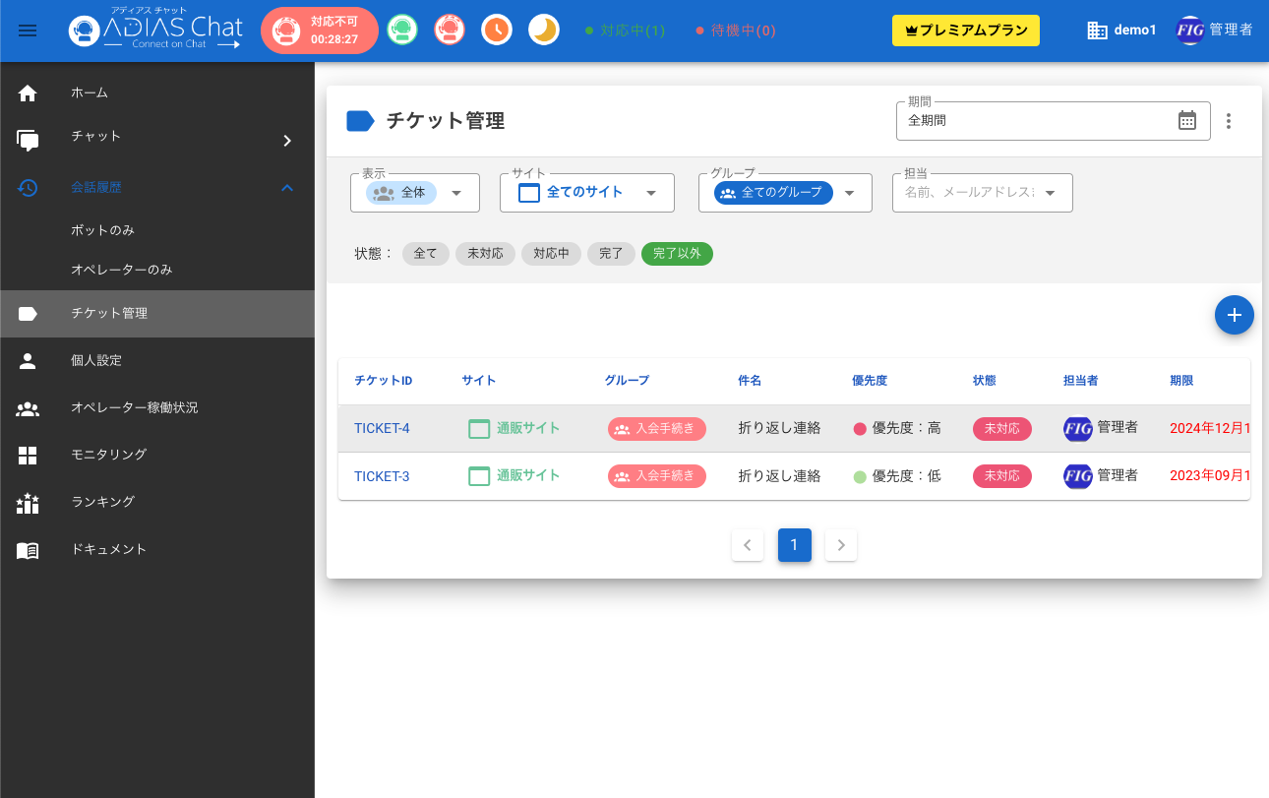
Task: Open the TICKET-4 link
Action: (x=382, y=429)
